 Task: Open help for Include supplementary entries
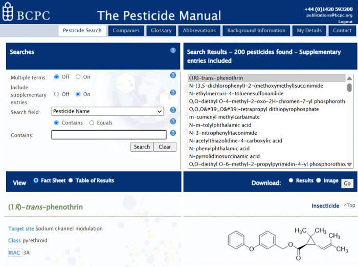tap(173, 92)
